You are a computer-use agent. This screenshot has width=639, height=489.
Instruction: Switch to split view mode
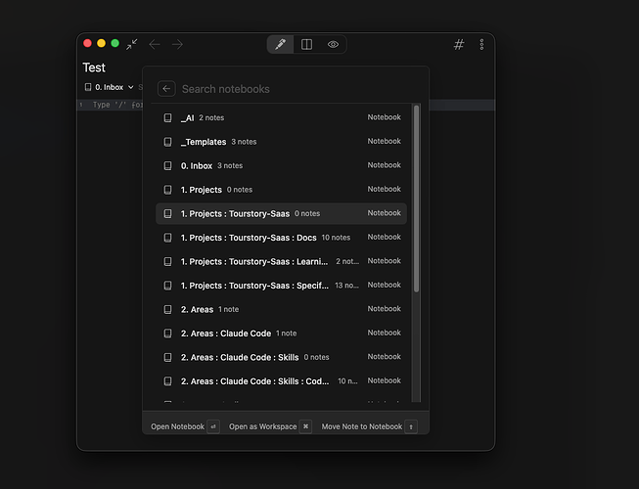tap(306, 44)
